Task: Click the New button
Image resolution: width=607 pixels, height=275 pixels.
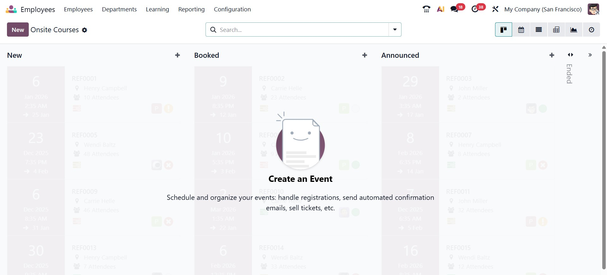Action: 18,30
